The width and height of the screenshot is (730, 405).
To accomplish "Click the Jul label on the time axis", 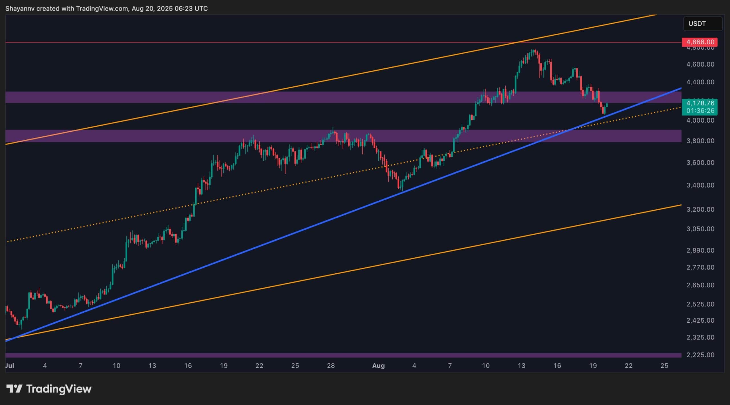I will click(10, 366).
